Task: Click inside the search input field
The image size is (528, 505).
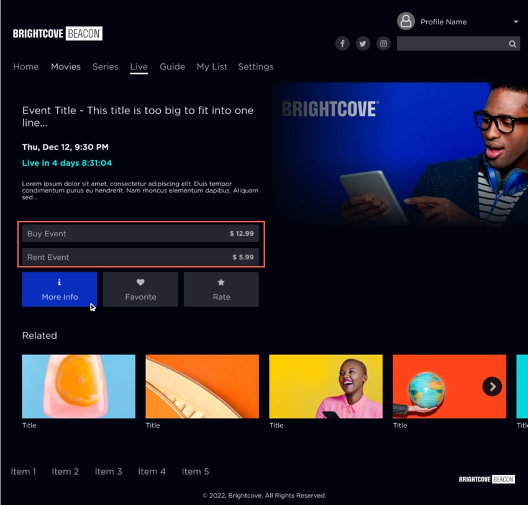Action: [452, 43]
